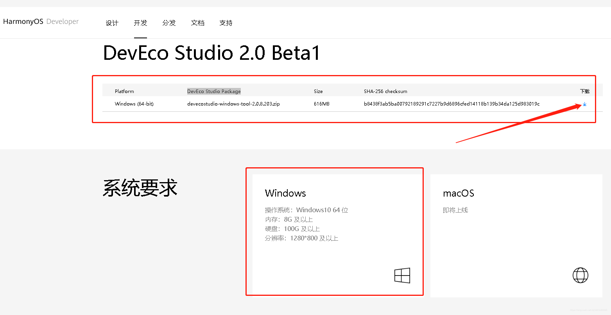Click the 616MB size value
611x315 pixels.
coord(321,104)
